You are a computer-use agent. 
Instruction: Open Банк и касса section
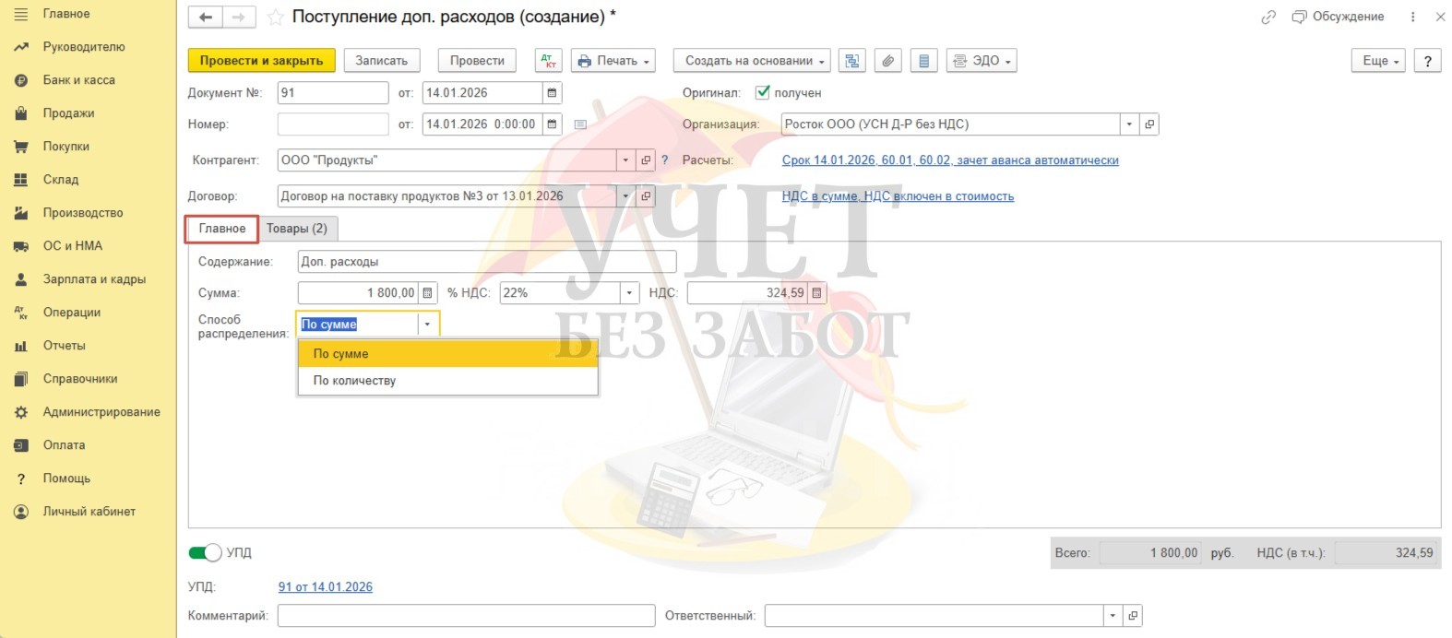[78, 80]
